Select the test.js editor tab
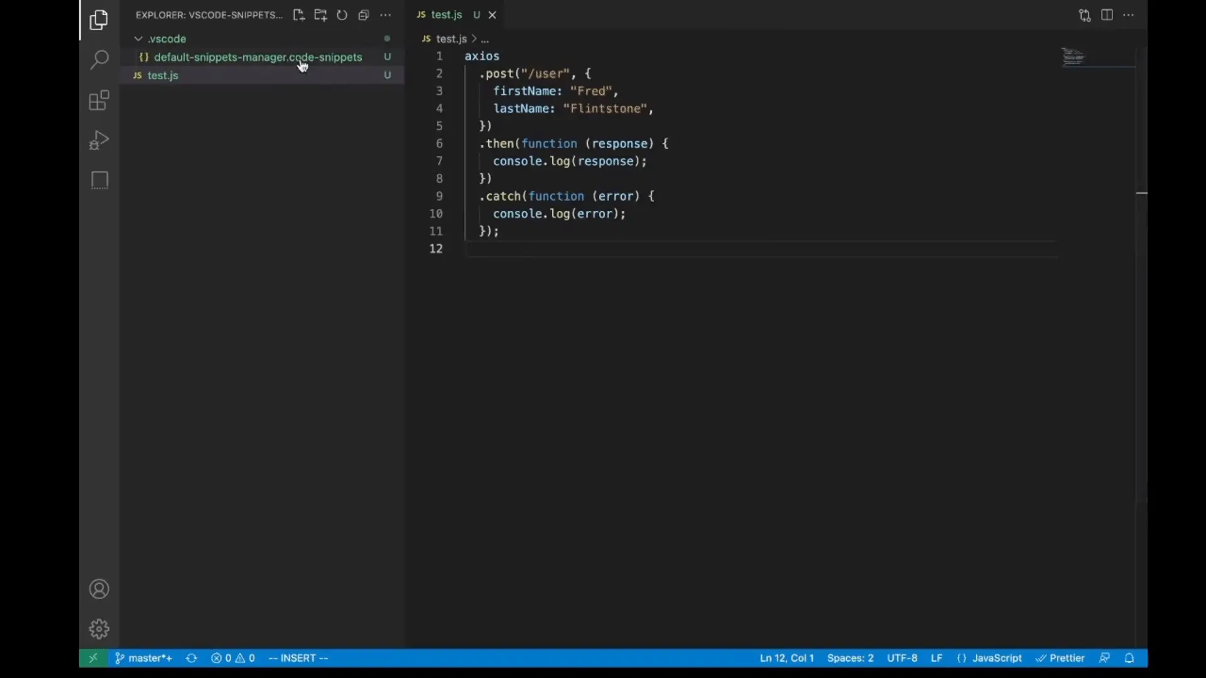 point(446,15)
